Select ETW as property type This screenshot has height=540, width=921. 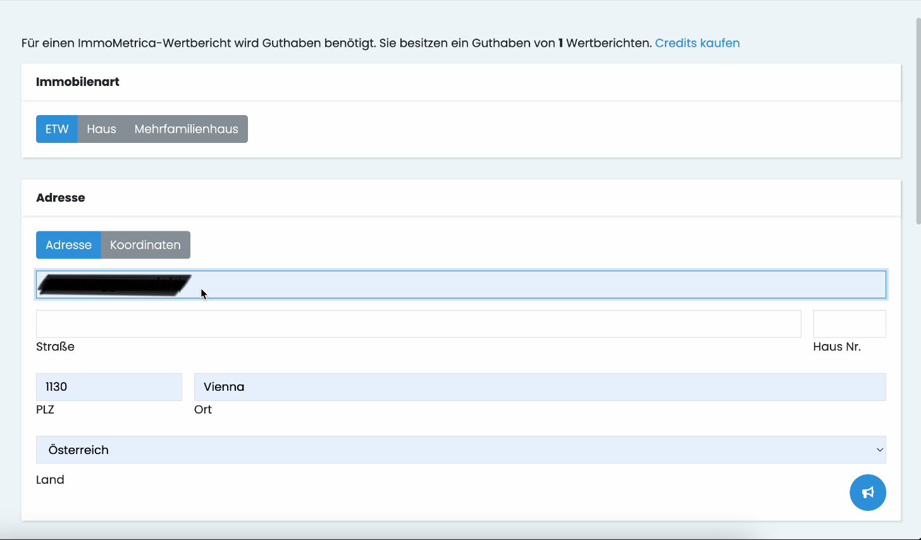tap(57, 129)
